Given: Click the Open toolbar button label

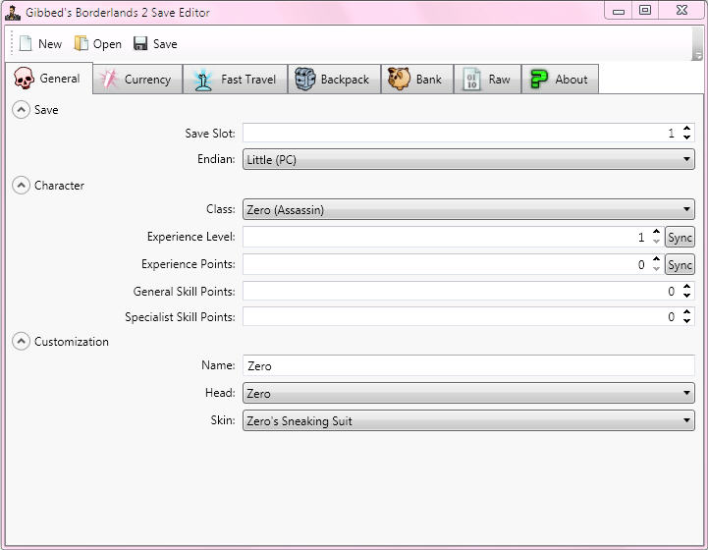Looking at the screenshot, I should (x=107, y=44).
